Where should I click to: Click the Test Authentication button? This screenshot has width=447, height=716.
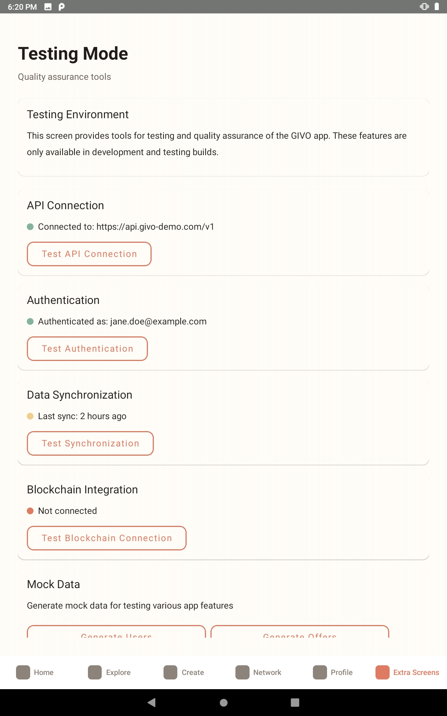87,349
